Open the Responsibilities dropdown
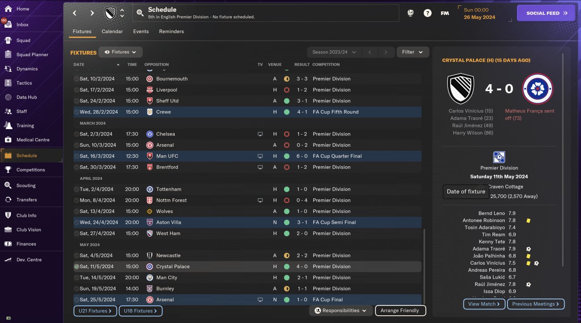The image size is (581, 323). click(x=341, y=310)
